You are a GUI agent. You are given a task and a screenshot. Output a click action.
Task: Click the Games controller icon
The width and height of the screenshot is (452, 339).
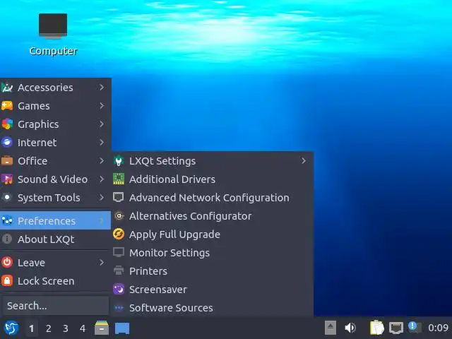[7, 106]
